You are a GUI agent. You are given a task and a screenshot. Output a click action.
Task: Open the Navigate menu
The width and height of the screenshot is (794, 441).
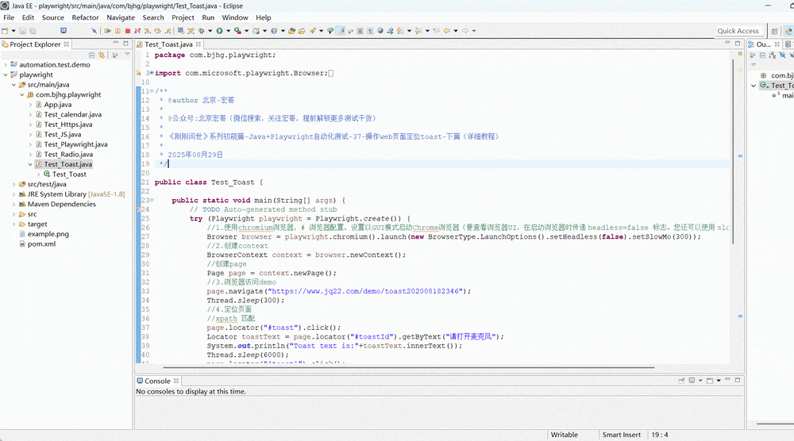tap(121, 17)
